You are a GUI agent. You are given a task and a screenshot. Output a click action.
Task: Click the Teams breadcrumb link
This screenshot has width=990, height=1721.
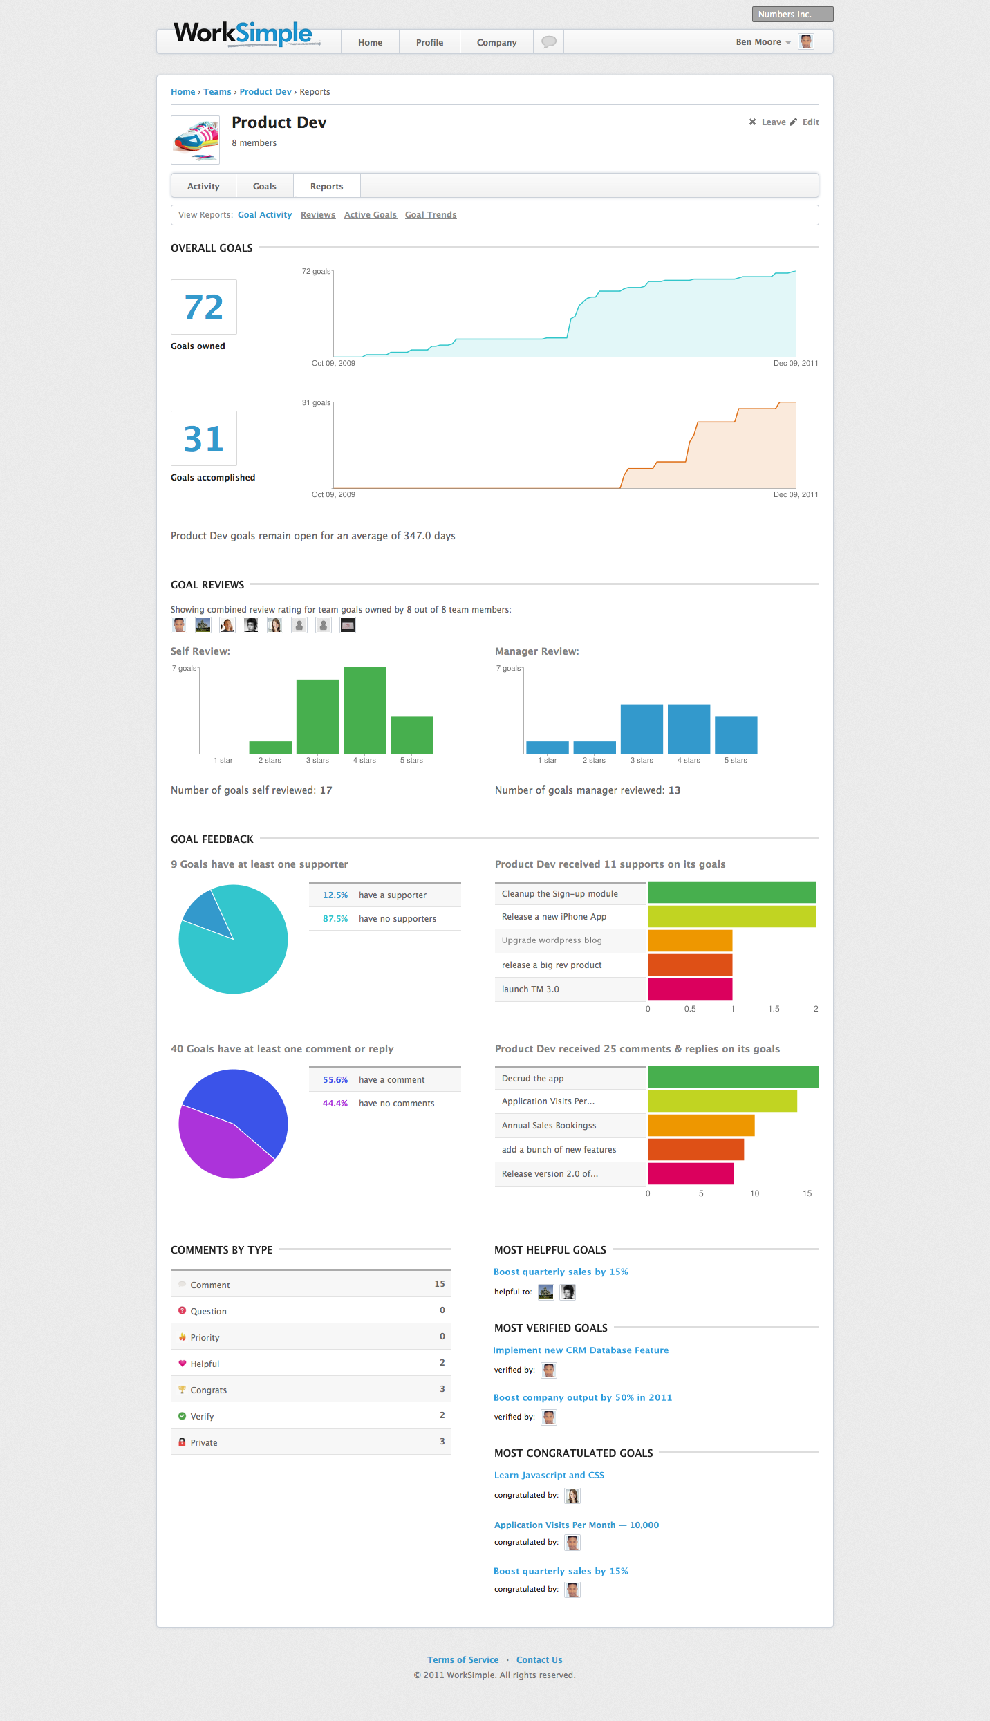tap(217, 92)
